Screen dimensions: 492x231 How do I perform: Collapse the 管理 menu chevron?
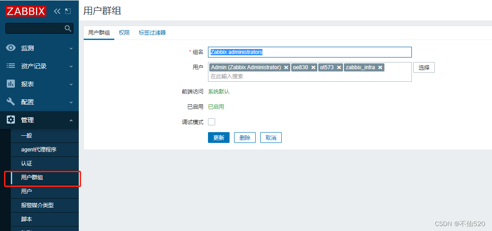pos(71,120)
